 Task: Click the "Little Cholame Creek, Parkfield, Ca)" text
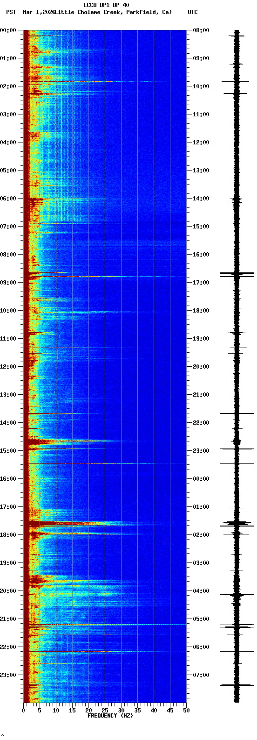(x=113, y=12)
